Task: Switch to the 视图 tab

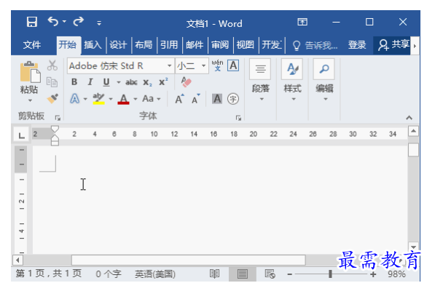Action: 245,45
